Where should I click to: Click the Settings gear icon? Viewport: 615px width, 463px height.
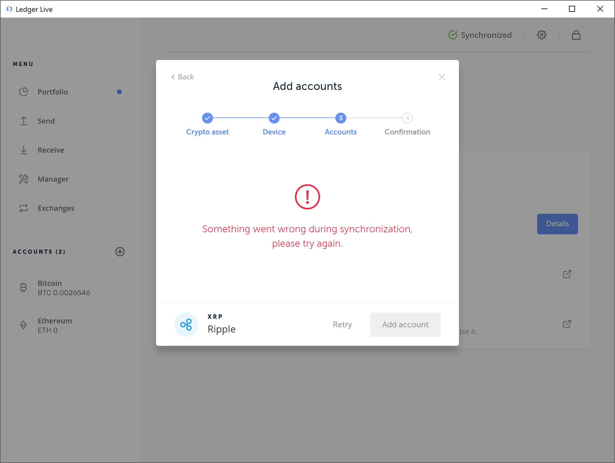[x=541, y=35]
